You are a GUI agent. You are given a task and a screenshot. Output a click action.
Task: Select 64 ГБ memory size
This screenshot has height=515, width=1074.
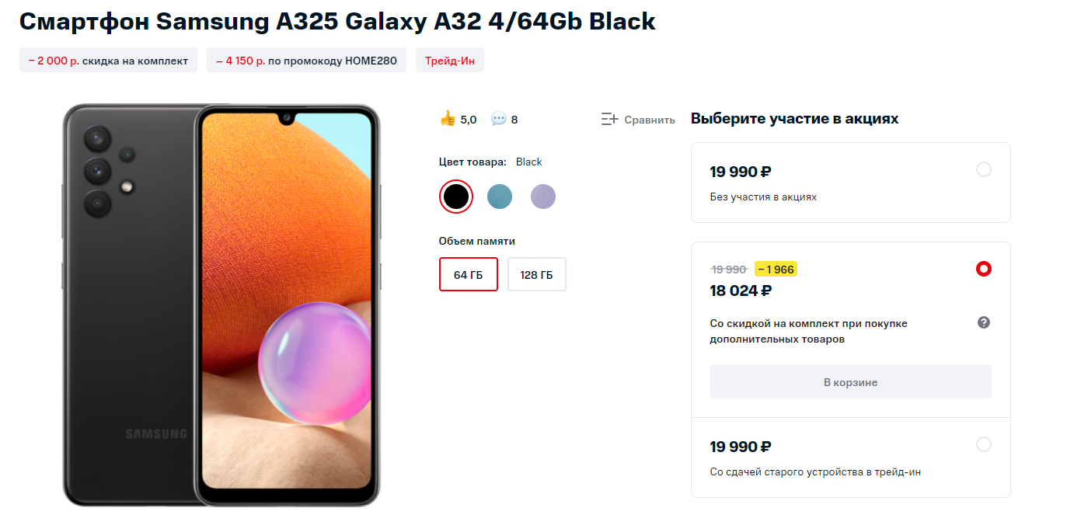click(469, 274)
